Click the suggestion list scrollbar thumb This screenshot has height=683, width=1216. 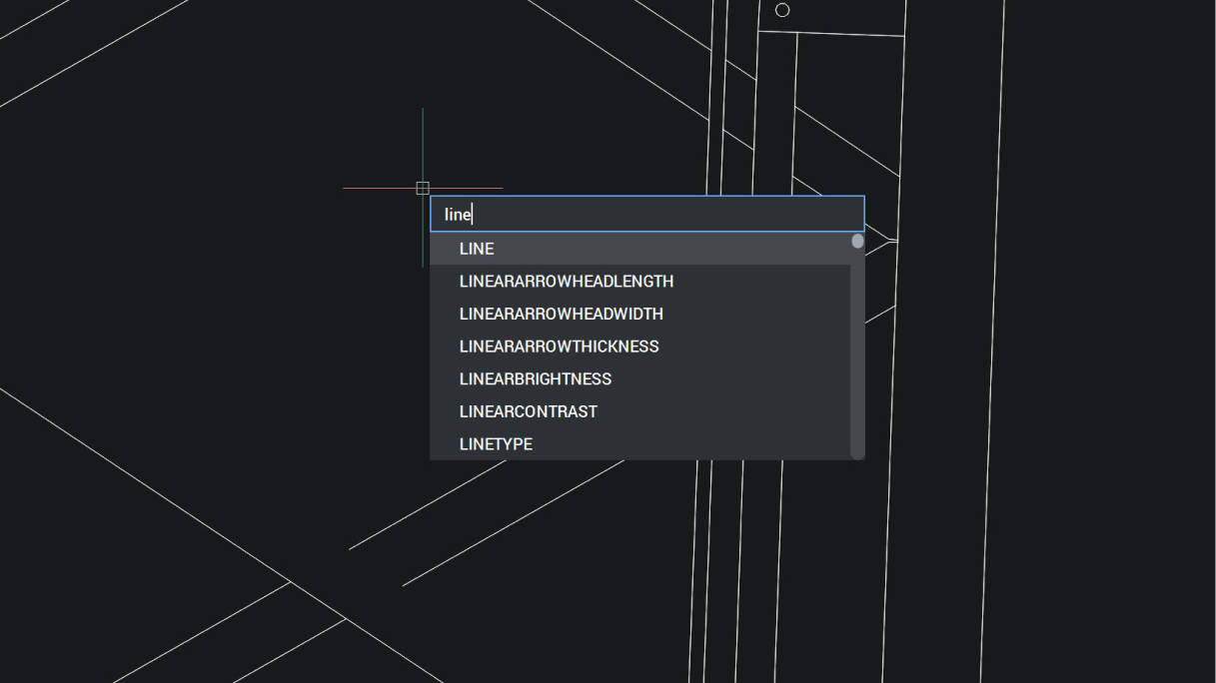tap(857, 241)
